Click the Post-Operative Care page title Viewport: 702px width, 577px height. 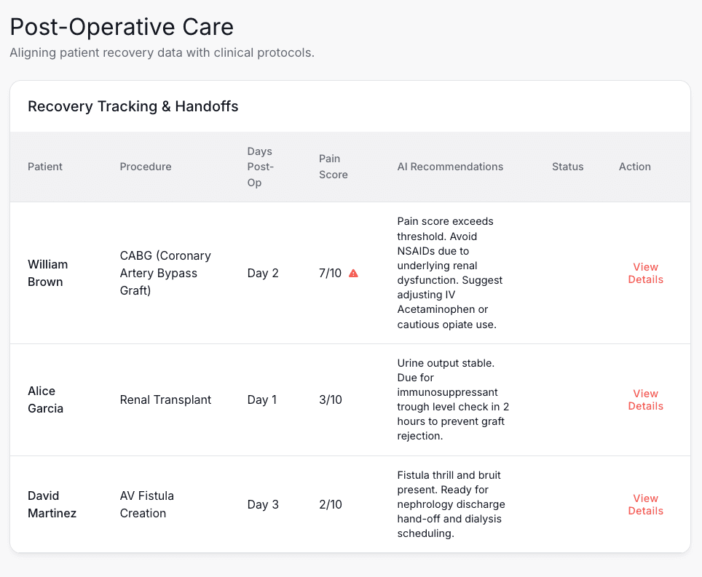coord(122,27)
